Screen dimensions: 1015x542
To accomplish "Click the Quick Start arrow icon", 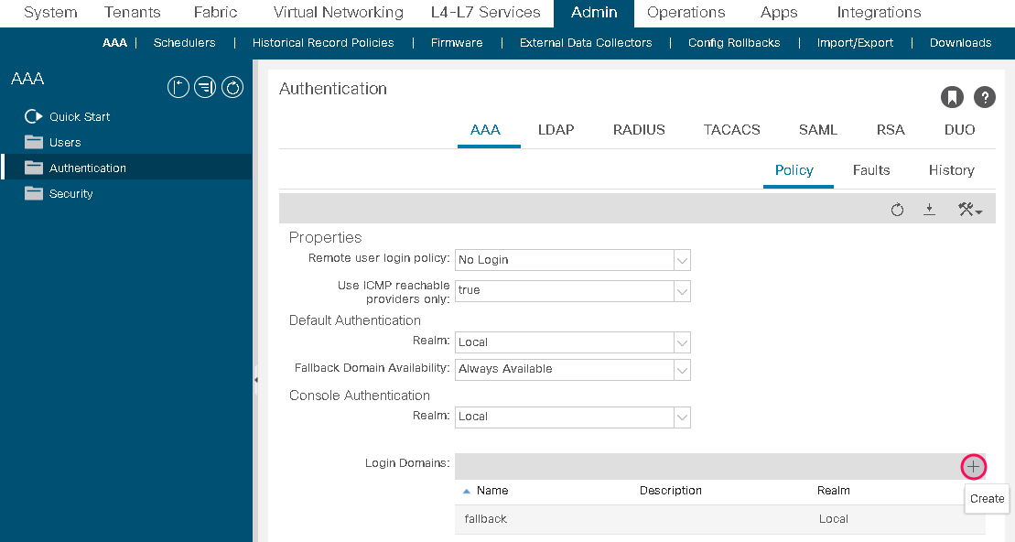I will pos(33,116).
